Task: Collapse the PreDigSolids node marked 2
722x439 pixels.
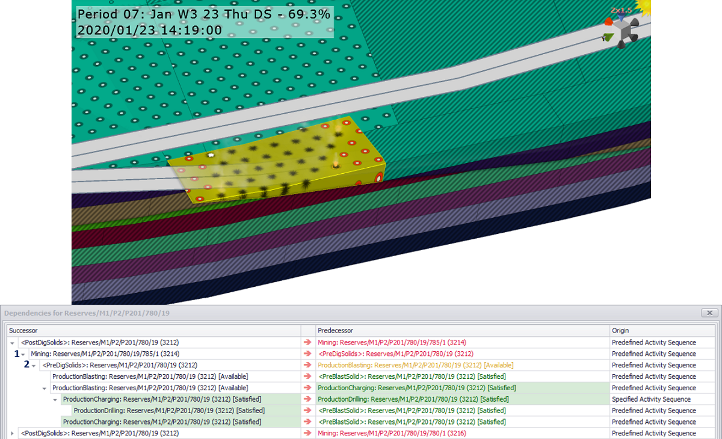Action: tap(34, 366)
